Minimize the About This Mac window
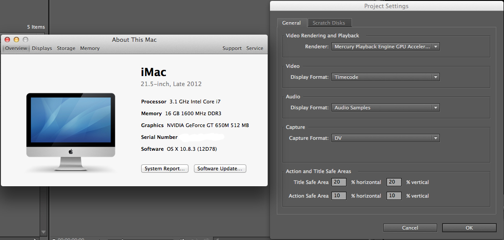Image resolution: width=504 pixels, height=240 pixels. [x=16, y=40]
